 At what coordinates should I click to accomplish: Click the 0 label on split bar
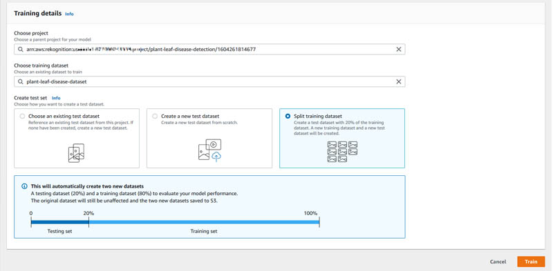[31, 213]
